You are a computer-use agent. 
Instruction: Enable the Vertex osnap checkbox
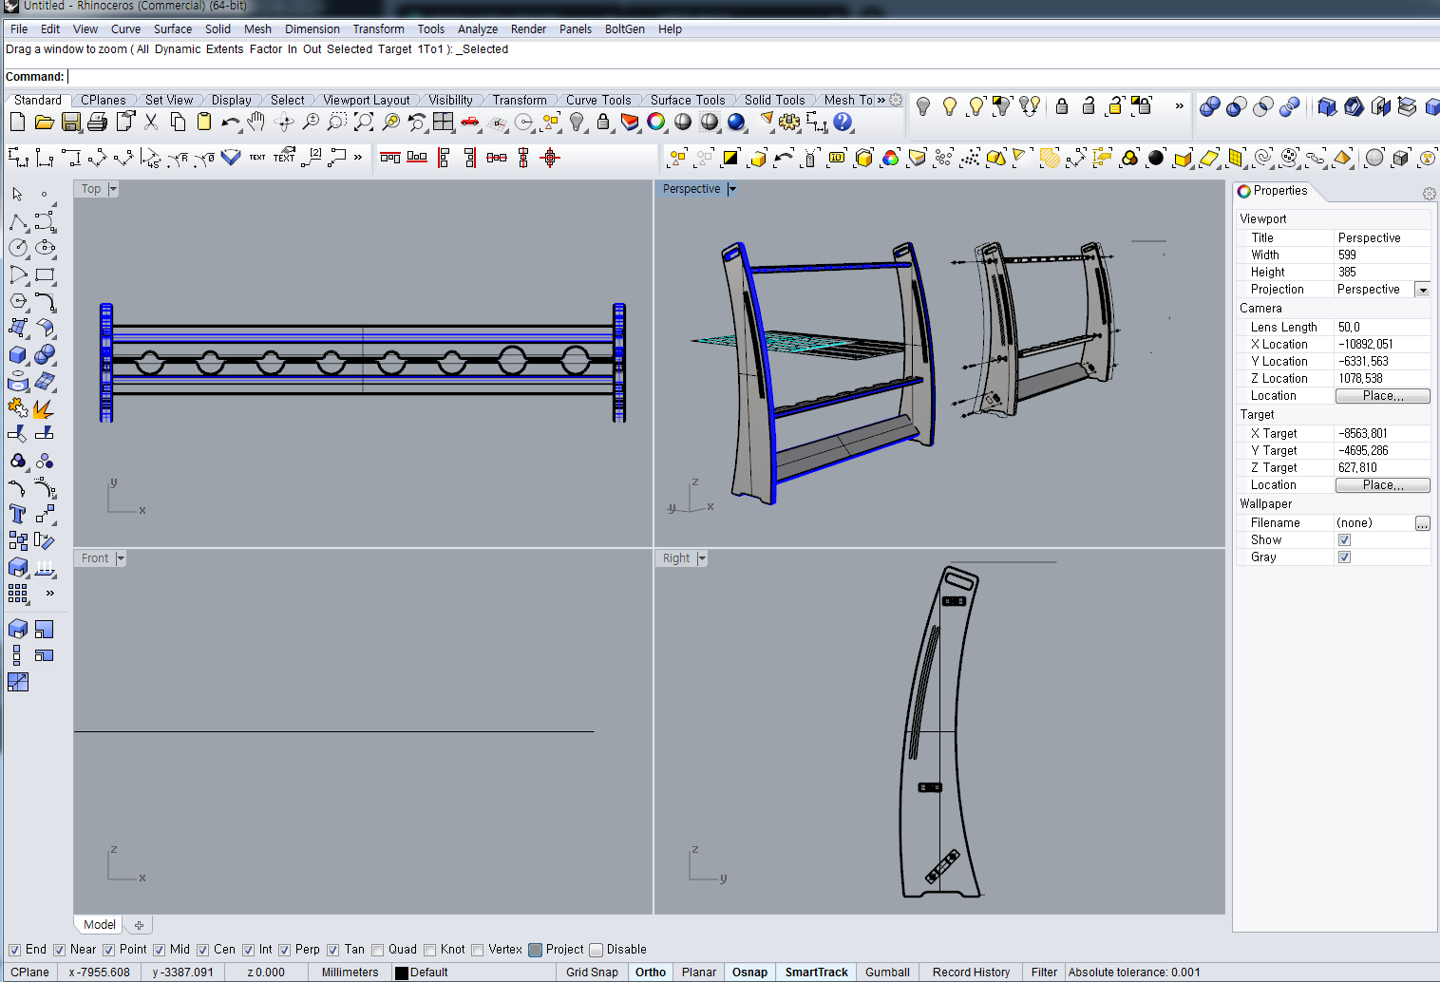pos(478,950)
